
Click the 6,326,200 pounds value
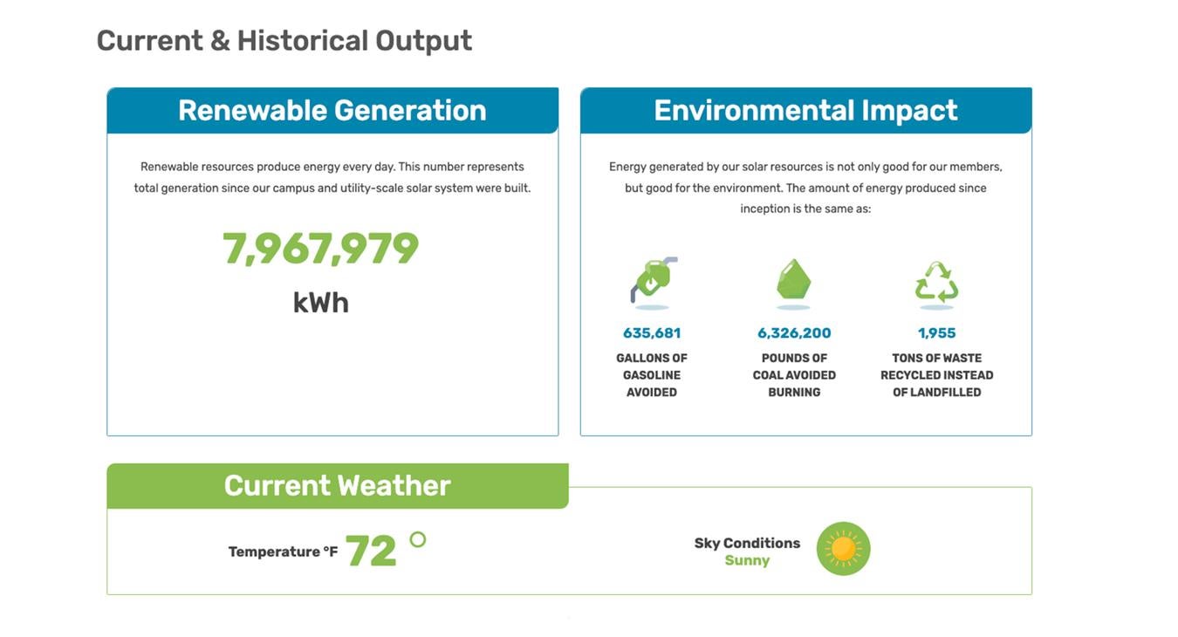794,333
